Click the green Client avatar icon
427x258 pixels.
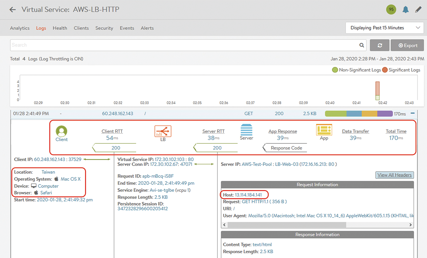[61, 131]
